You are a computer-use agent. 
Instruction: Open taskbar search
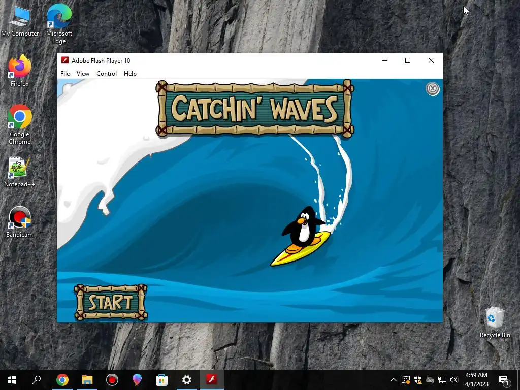[x=37, y=380]
